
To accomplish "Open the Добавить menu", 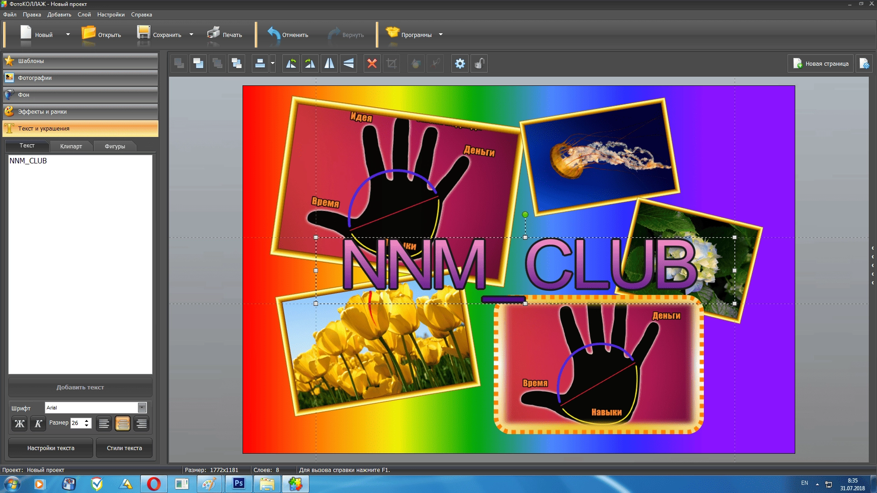I will 59,15.
